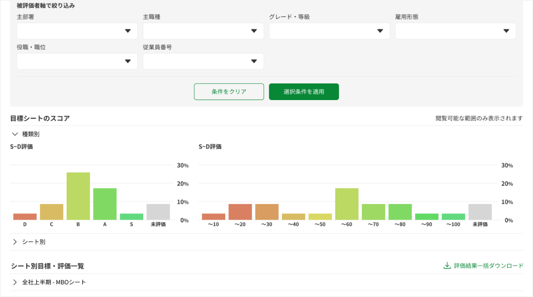Click the 閲覧可能な範囲のみ表示されます note

point(479,119)
